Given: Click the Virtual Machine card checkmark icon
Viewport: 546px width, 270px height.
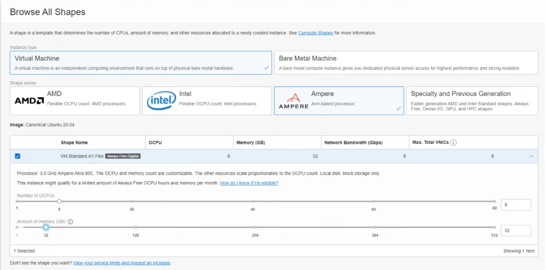Looking at the screenshot, I should click(x=266, y=68).
